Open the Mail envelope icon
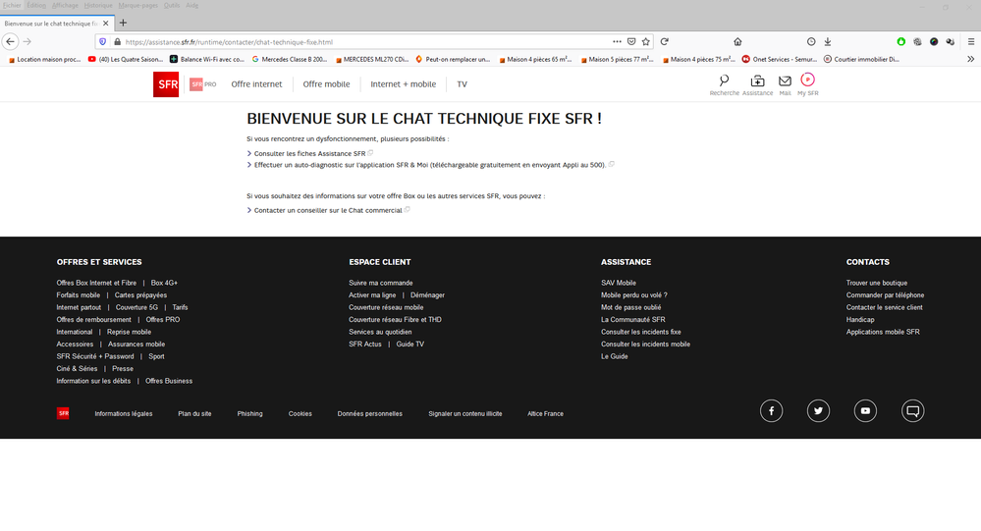This screenshot has width=981, height=531. [785, 81]
